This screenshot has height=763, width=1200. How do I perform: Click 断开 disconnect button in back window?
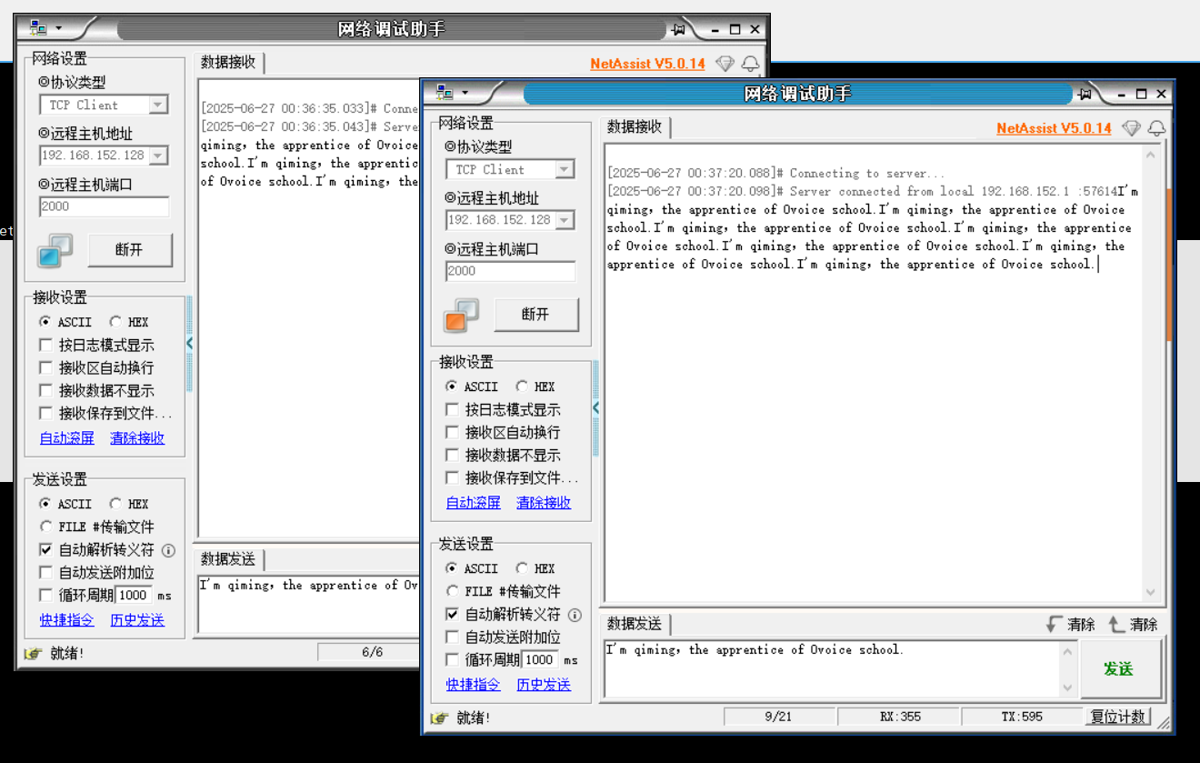(x=129, y=250)
